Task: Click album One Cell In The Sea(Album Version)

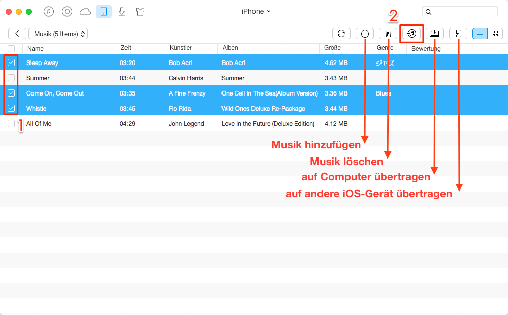Action: point(270,93)
